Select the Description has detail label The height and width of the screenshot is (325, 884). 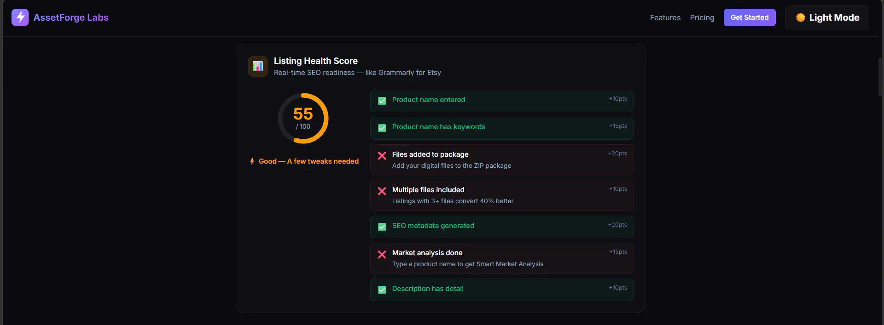[x=427, y=289]
